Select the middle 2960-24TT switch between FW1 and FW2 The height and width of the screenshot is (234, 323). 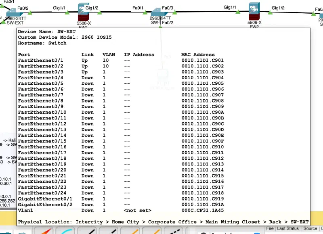pyautogui.click(x=159, y=13)
